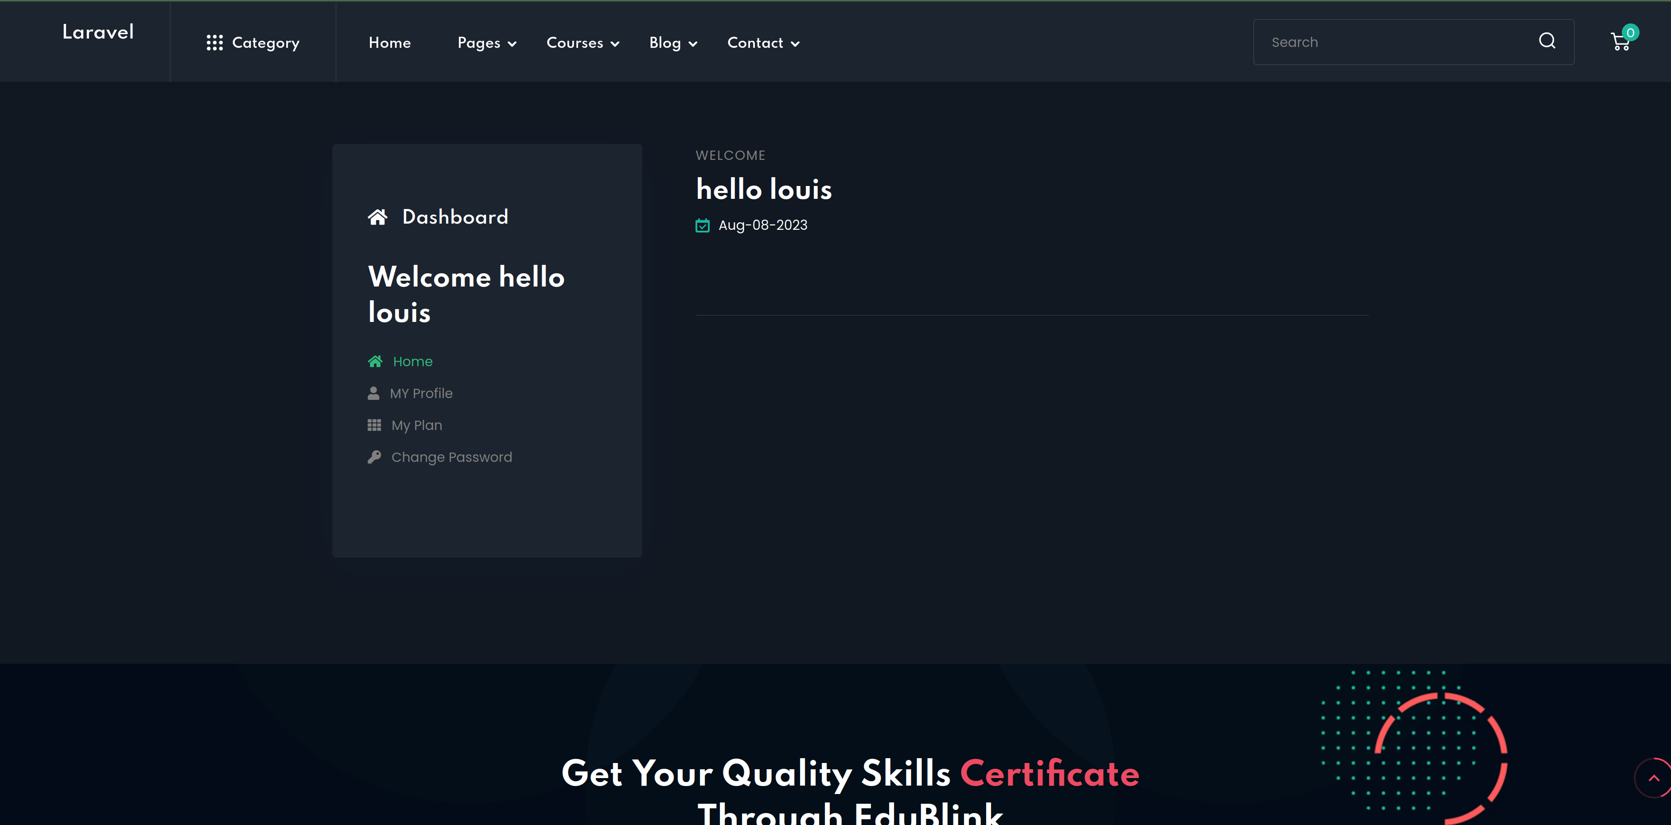Click the Dashboard house icon
This screenshot has height=825, width=1671.
pos(377,217)
